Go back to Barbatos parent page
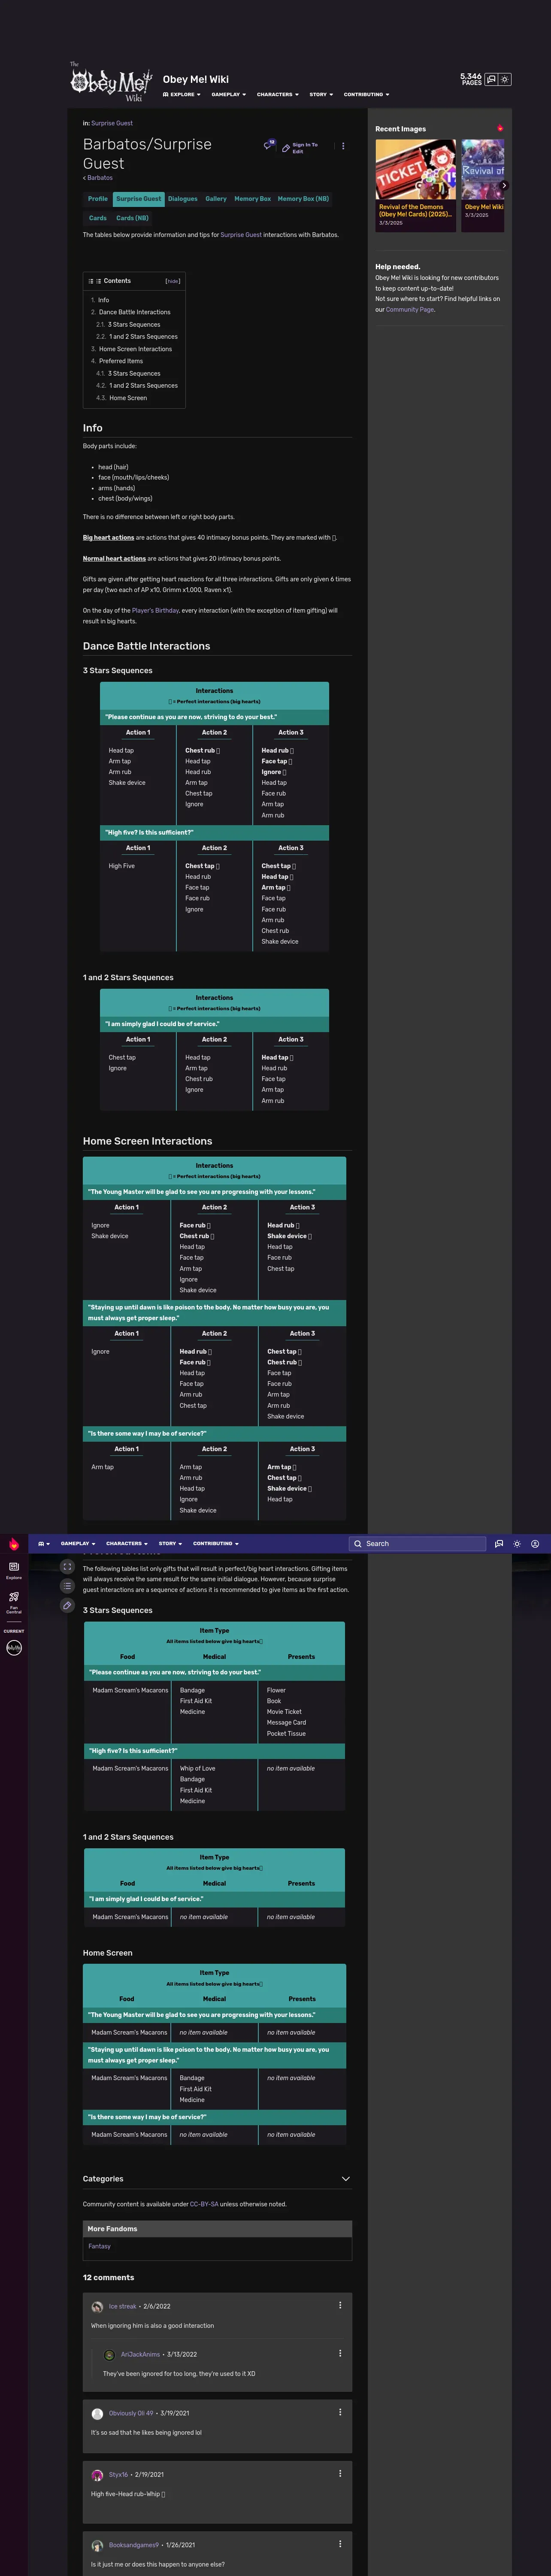 coord(99,178)
